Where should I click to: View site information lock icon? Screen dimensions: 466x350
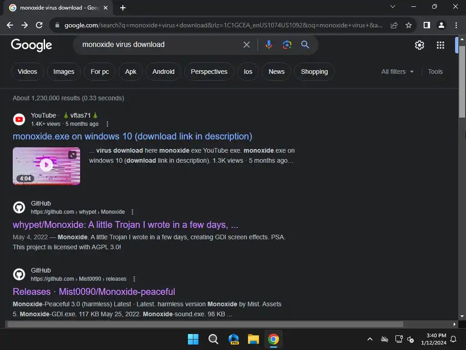(x=57, y=25)
